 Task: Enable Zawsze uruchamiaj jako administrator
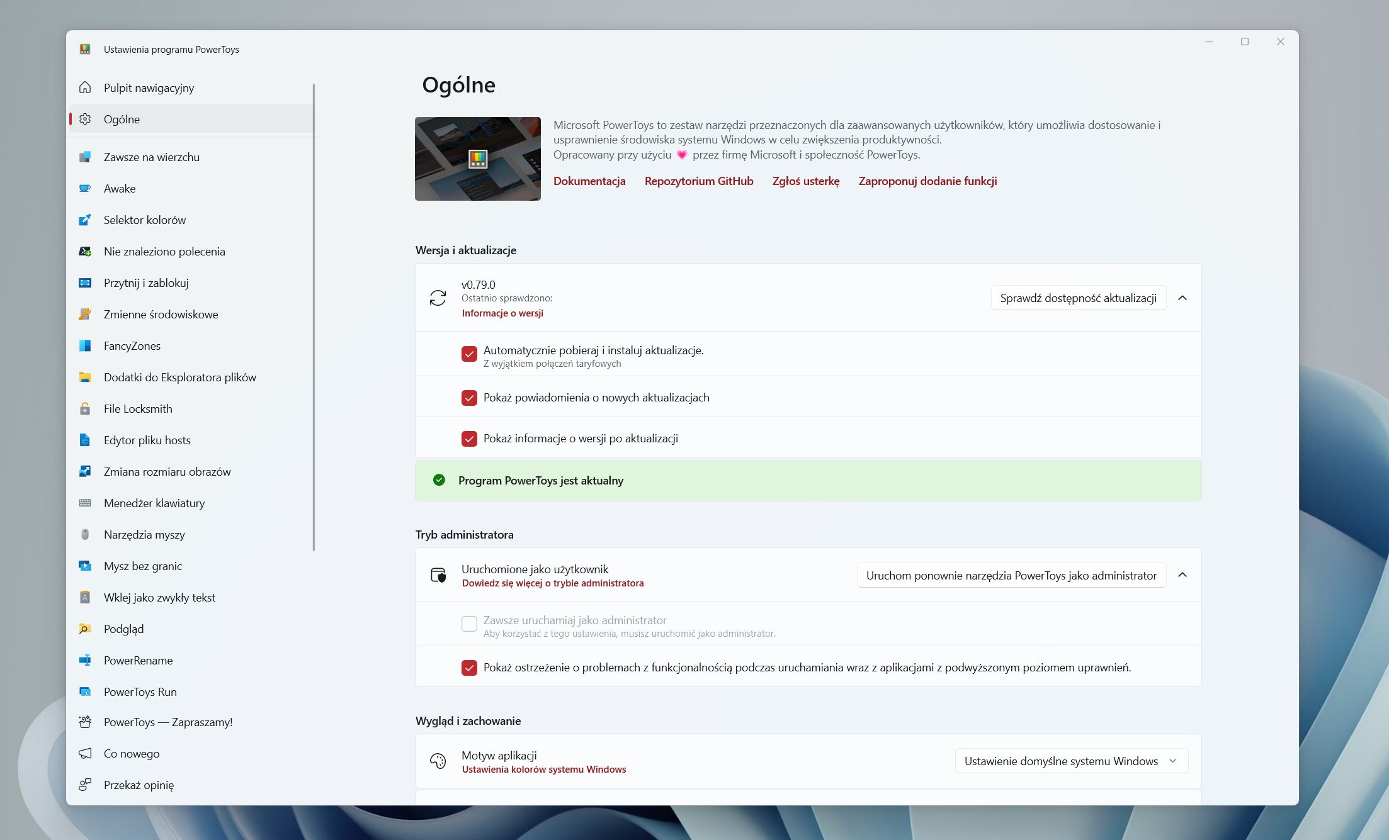coord(469,624)
